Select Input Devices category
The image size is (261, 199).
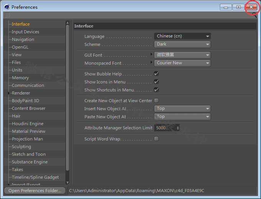tap(25, 32)
